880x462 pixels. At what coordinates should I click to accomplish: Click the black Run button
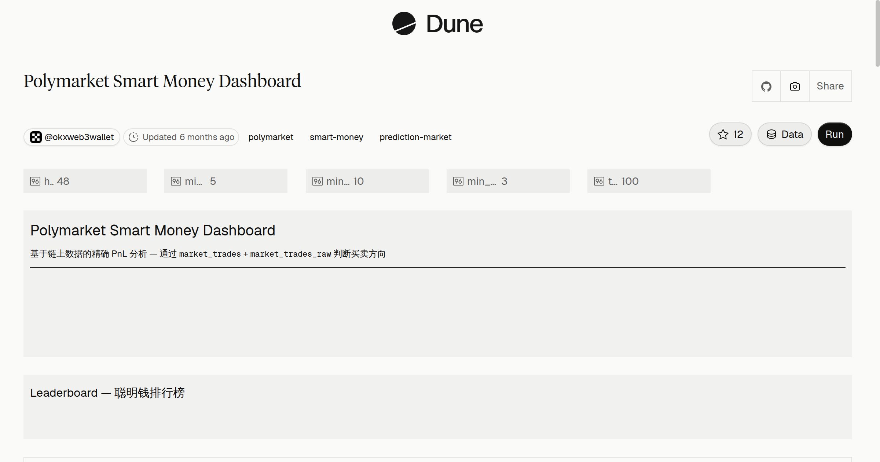pos(835,134)
